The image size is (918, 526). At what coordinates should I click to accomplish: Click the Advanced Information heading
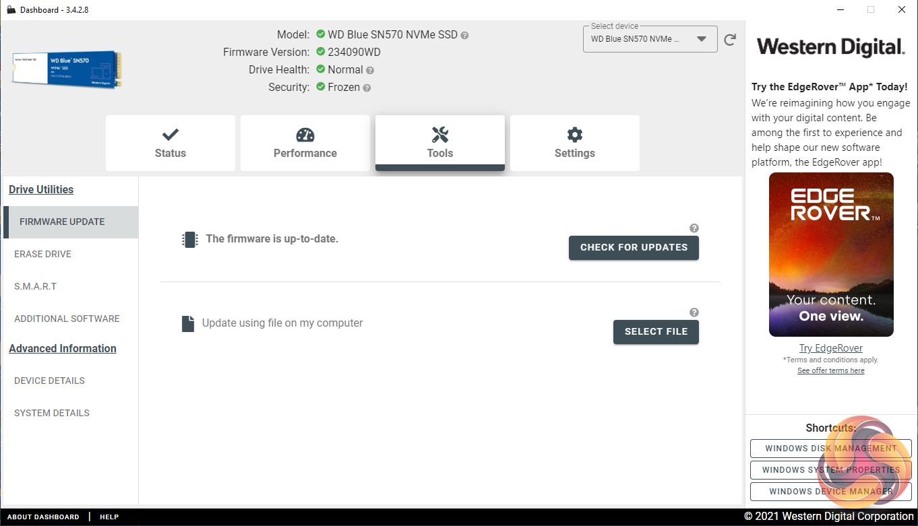pos(63,348)
